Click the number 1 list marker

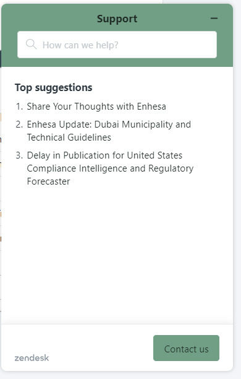(19, 107)
